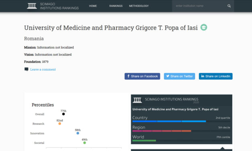
Task: Click the 'Research' row label in Percentiles chart
Action: tap(38, 124)
